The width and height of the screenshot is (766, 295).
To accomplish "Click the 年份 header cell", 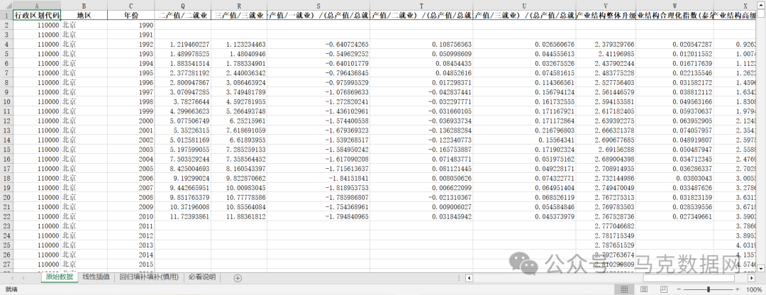I will [131, 15].
